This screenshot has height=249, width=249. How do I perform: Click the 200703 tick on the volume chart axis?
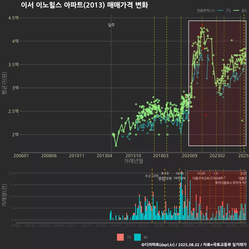30,225
